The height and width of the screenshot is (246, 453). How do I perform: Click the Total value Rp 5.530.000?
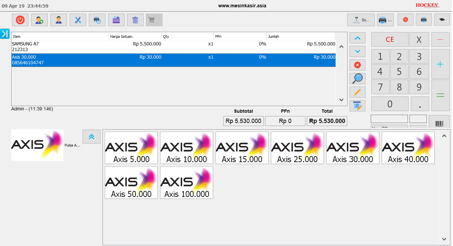pyautogui.click(x=327, y=121)
